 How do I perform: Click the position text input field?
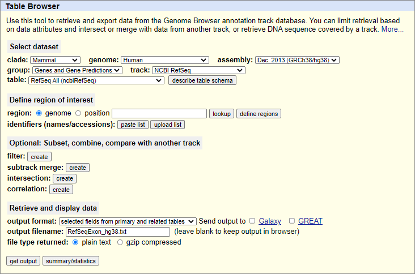[159, 114]
